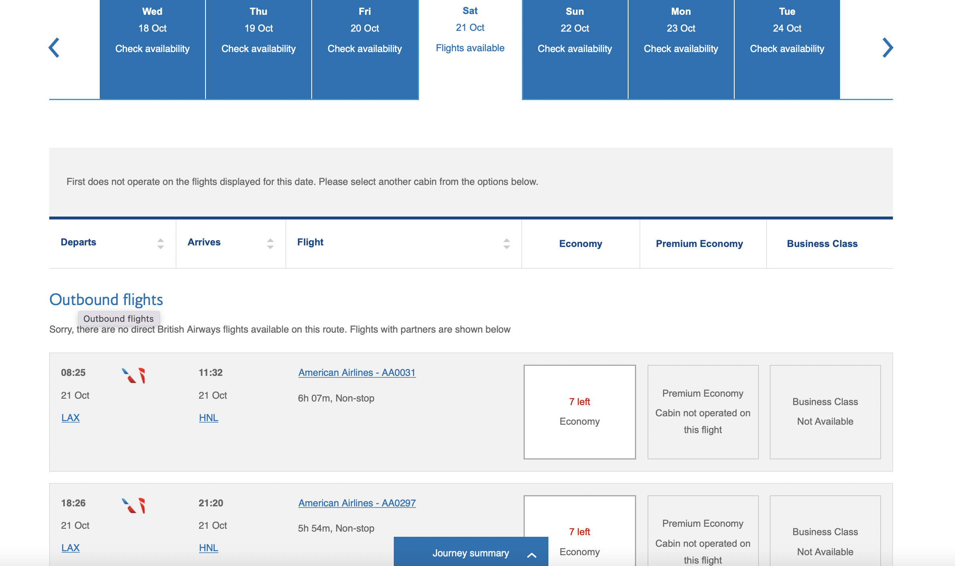Viewport: 955px width, 566px height.
Task: Click the Outbound flights heading
Action: (106, 299)
